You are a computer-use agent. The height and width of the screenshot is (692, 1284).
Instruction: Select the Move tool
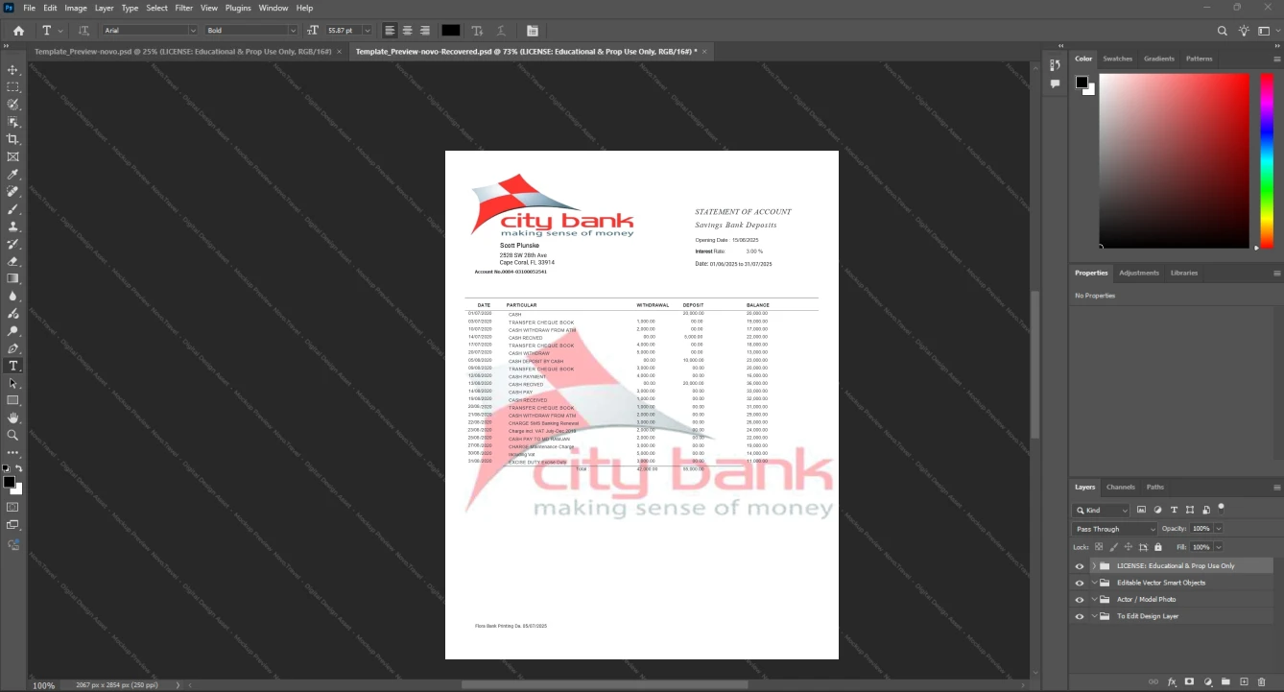(12, 70)
